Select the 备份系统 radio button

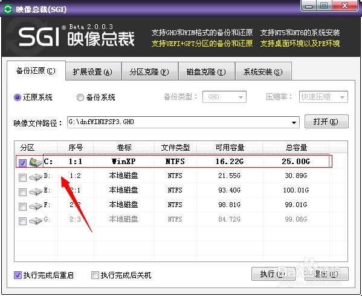tap(80, 97)
